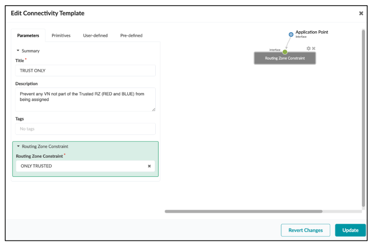Viewport: 372px width, 245px height.
Task: Click the gear icon on Routing Zone Constraint node
Action: pos(308,48)
